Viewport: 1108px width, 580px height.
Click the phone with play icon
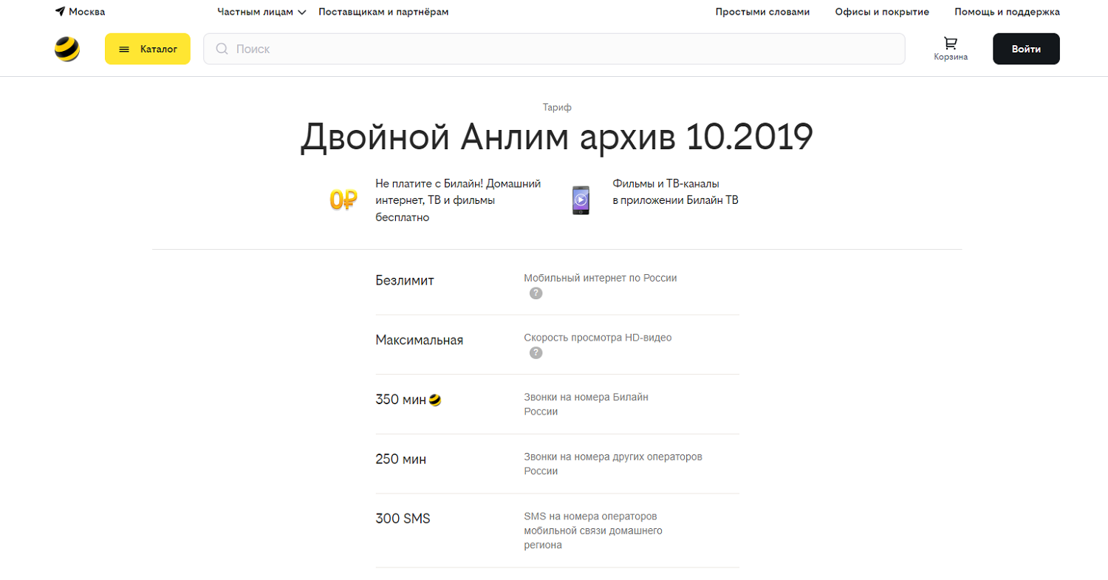pyautogui.click(x=581, y=199)
